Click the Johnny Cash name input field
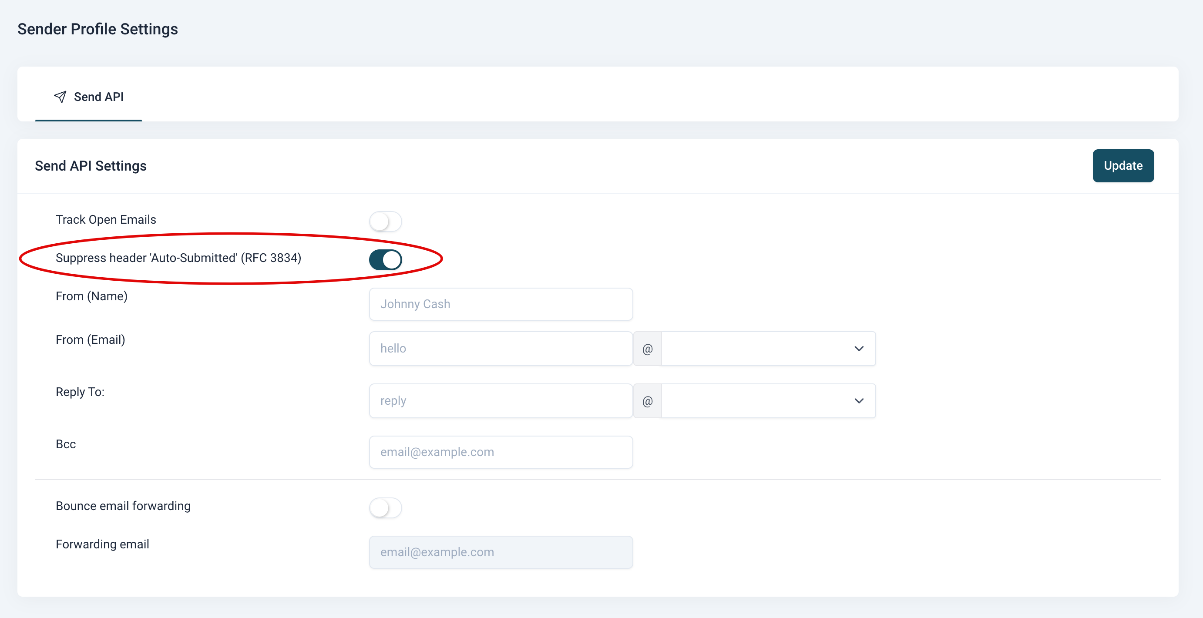The height and width of the screenshot is (618, 1203). coord(500,304)
